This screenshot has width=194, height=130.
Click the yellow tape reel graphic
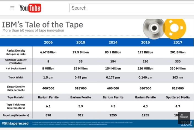(175, 28)
